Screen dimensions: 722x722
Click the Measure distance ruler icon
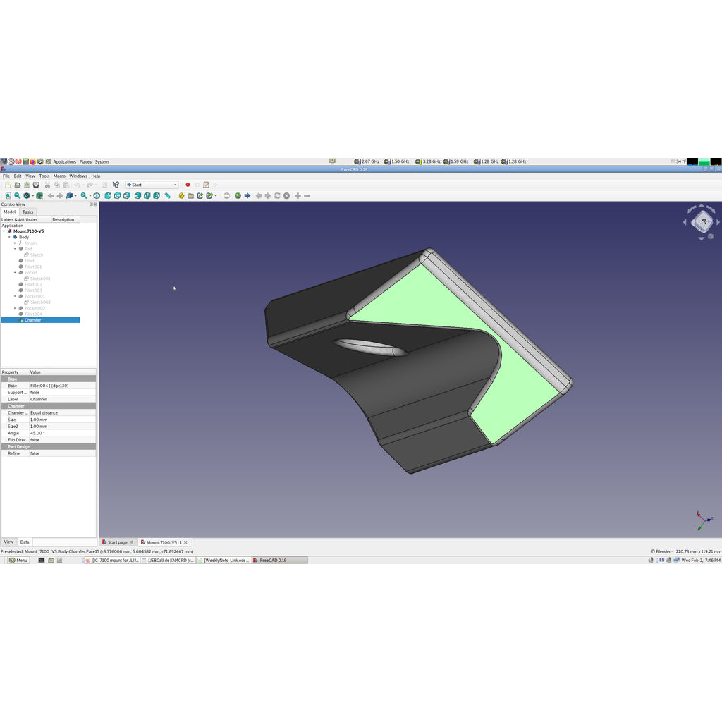tap(168, 196)
